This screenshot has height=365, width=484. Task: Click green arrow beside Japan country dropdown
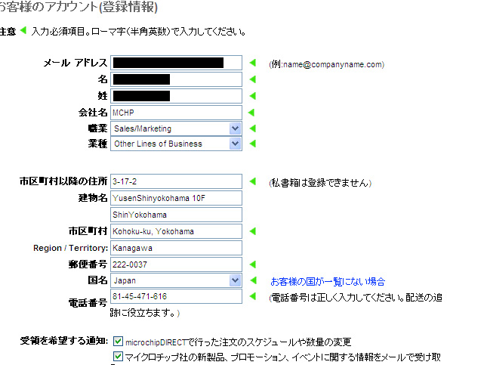point(254,280)
